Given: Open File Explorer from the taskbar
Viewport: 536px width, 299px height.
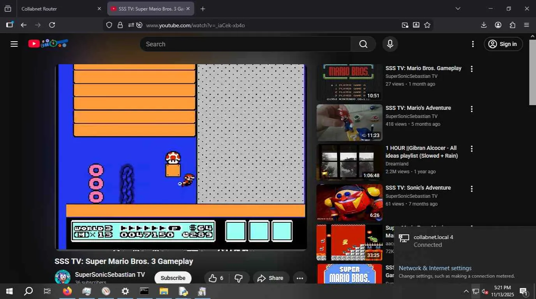Looking at the screenshot, I should tap(164, 291).
